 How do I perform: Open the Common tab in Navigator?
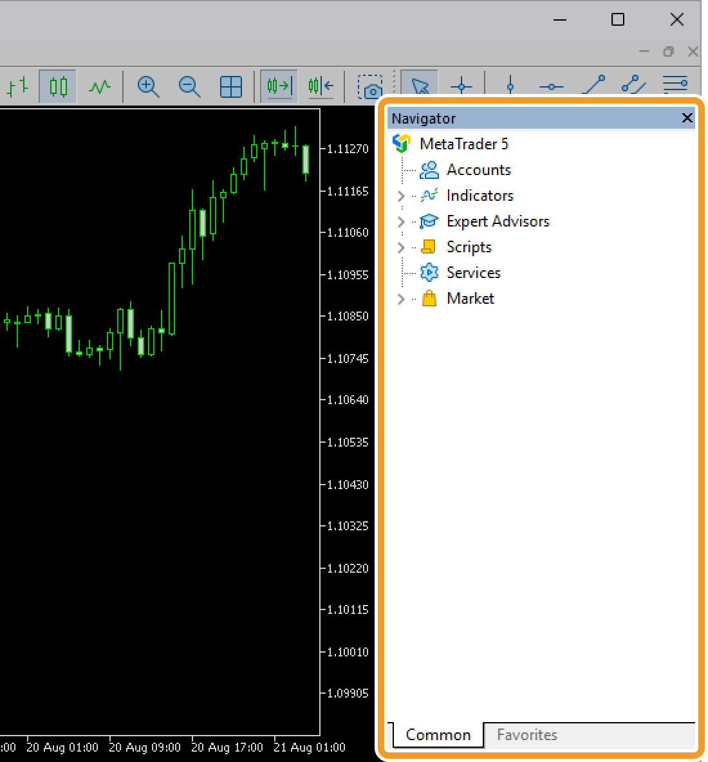pyautogui.click(x=438, y=735)
